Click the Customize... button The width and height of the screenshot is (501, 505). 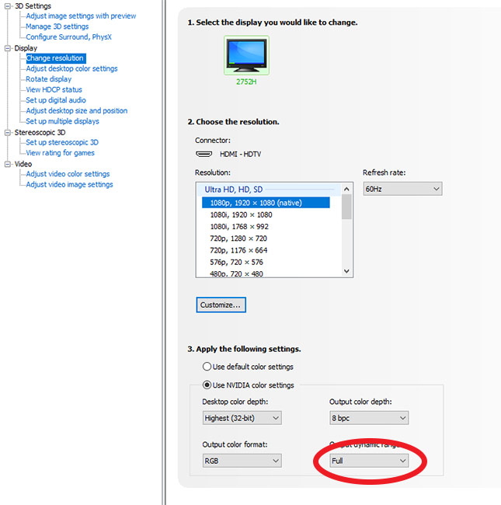click(x=221, y=305)
